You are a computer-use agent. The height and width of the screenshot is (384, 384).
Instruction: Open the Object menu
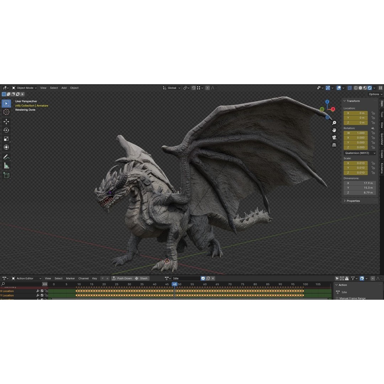pyautogui.click(x=74, y=88)
